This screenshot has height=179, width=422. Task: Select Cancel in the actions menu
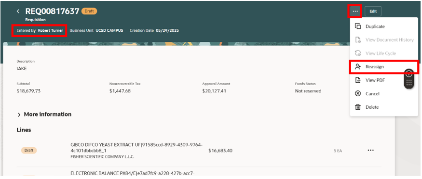coord(384,93)
